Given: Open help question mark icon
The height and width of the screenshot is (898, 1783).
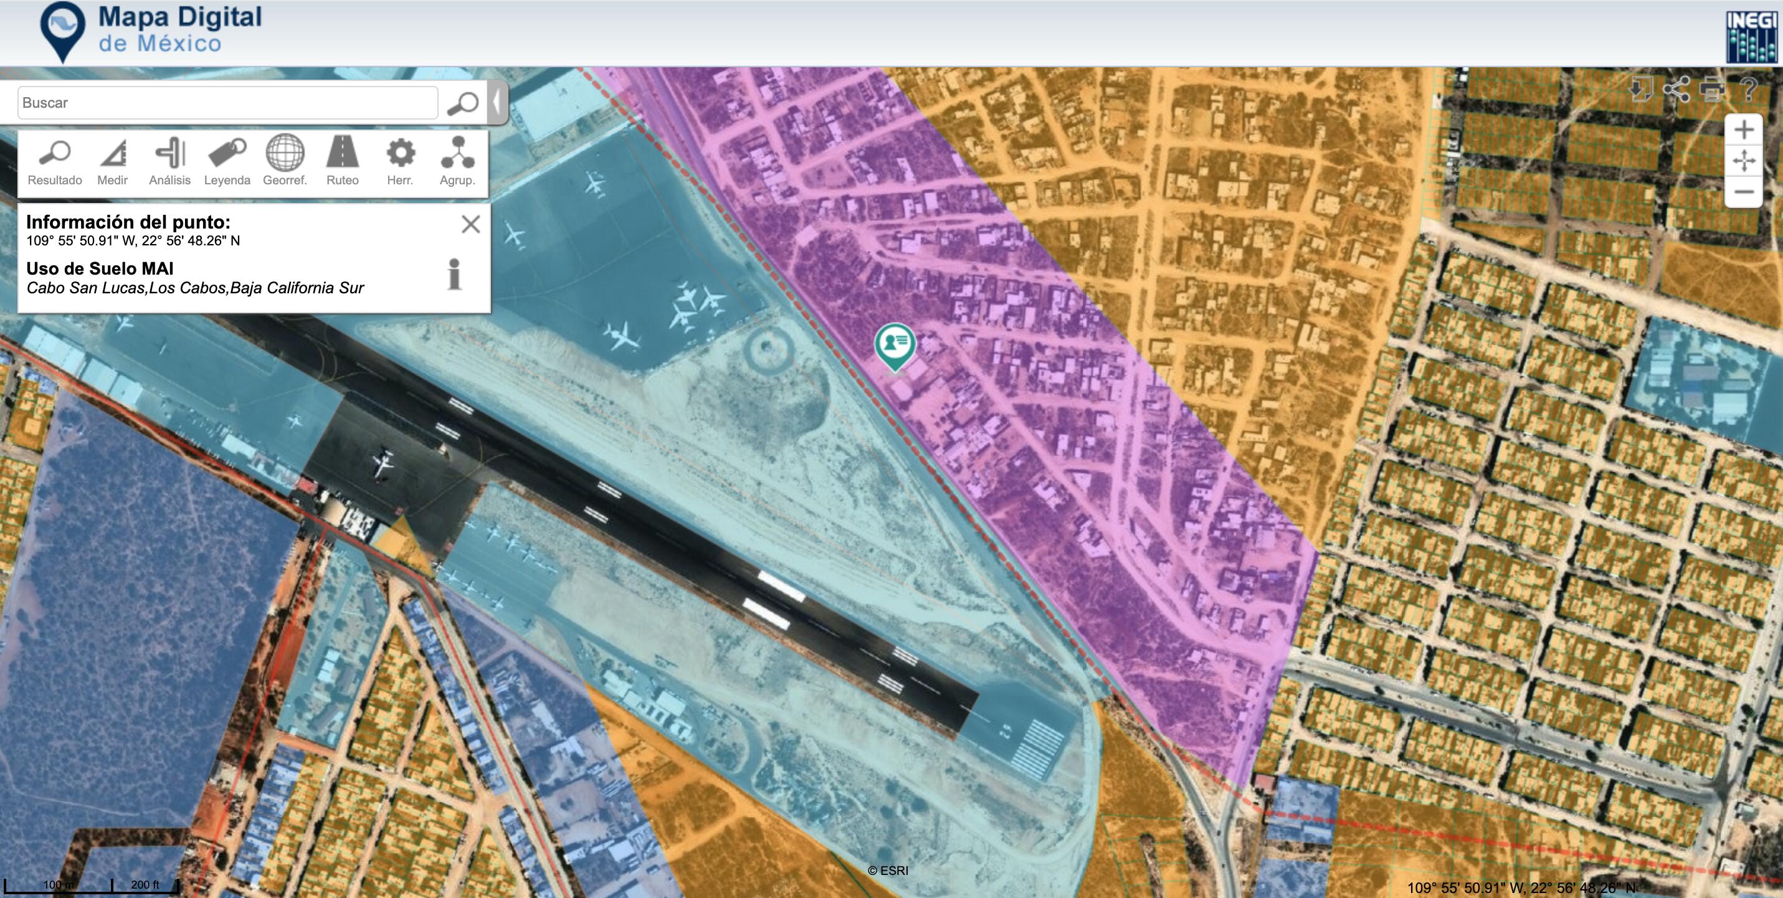Looking at the screenshot, I should coord(1748,88).
